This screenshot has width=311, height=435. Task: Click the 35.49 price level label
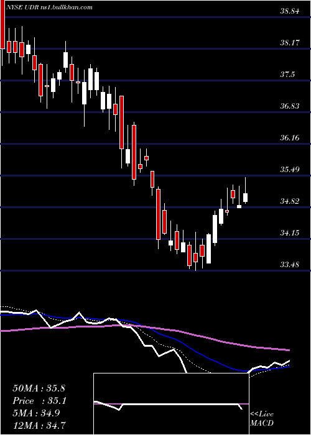tap(290, 170)
